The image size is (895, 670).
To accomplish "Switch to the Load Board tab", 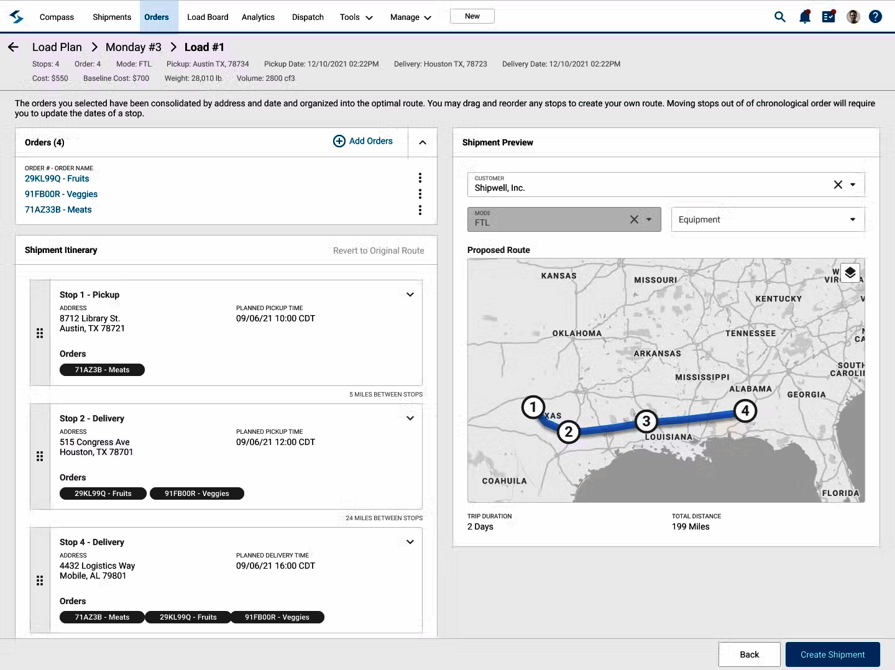I will pos(208,17).
